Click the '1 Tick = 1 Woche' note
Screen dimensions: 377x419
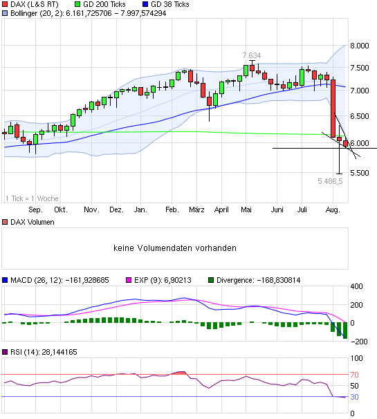click(32, 198)
